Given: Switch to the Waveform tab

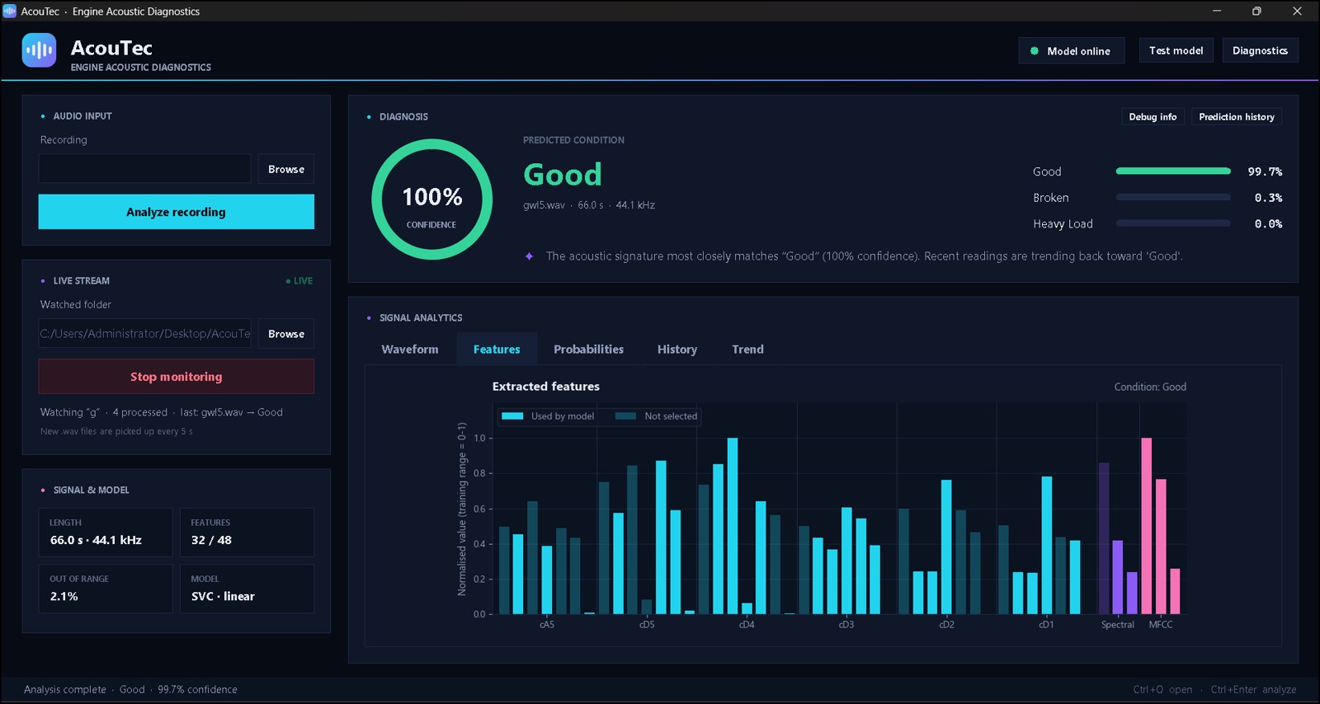Looking at the screenshot, I should coord(410,350).
